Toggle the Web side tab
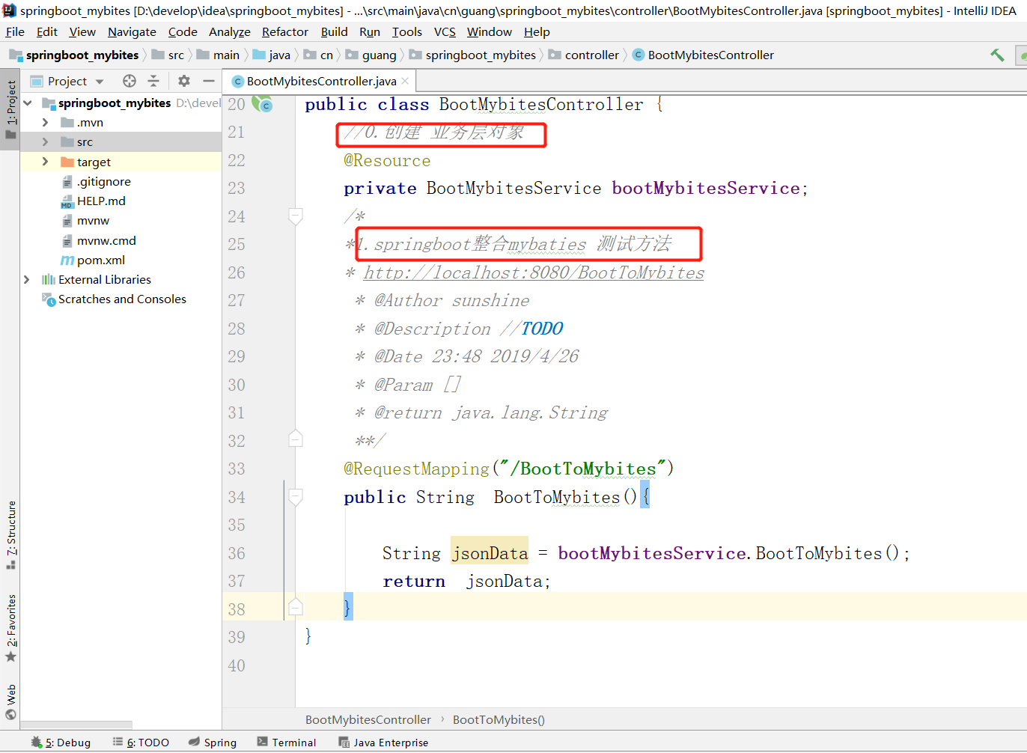The width and height of the screenshot is (1027, 753). (10, 701)
